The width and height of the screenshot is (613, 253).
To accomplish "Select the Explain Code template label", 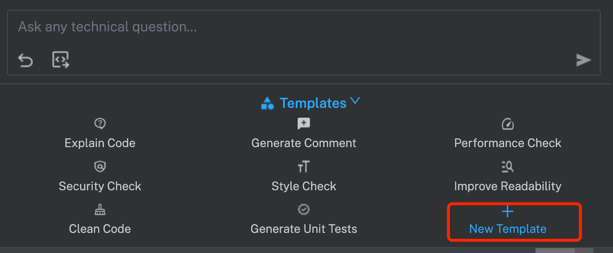I will tap(100, 143).
